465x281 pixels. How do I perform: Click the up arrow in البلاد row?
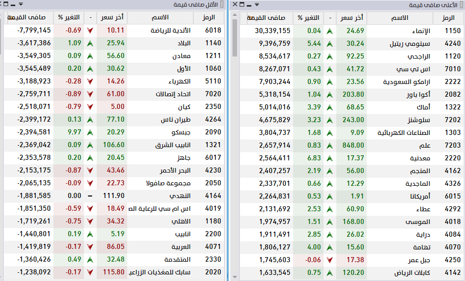(x=90, y=43)
